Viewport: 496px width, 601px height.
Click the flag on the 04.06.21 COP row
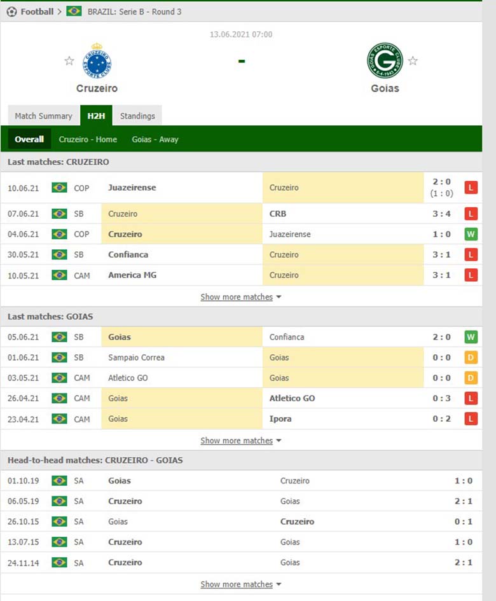click(59, 234)
